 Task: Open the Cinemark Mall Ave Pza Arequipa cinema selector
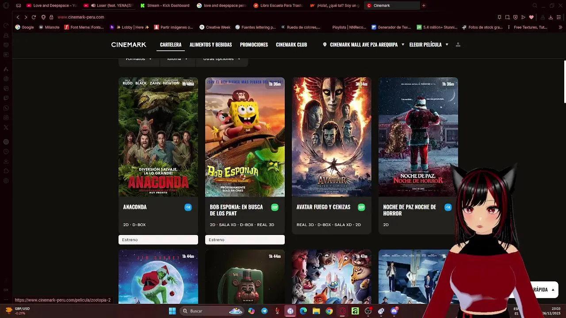[x=363, y=45]
